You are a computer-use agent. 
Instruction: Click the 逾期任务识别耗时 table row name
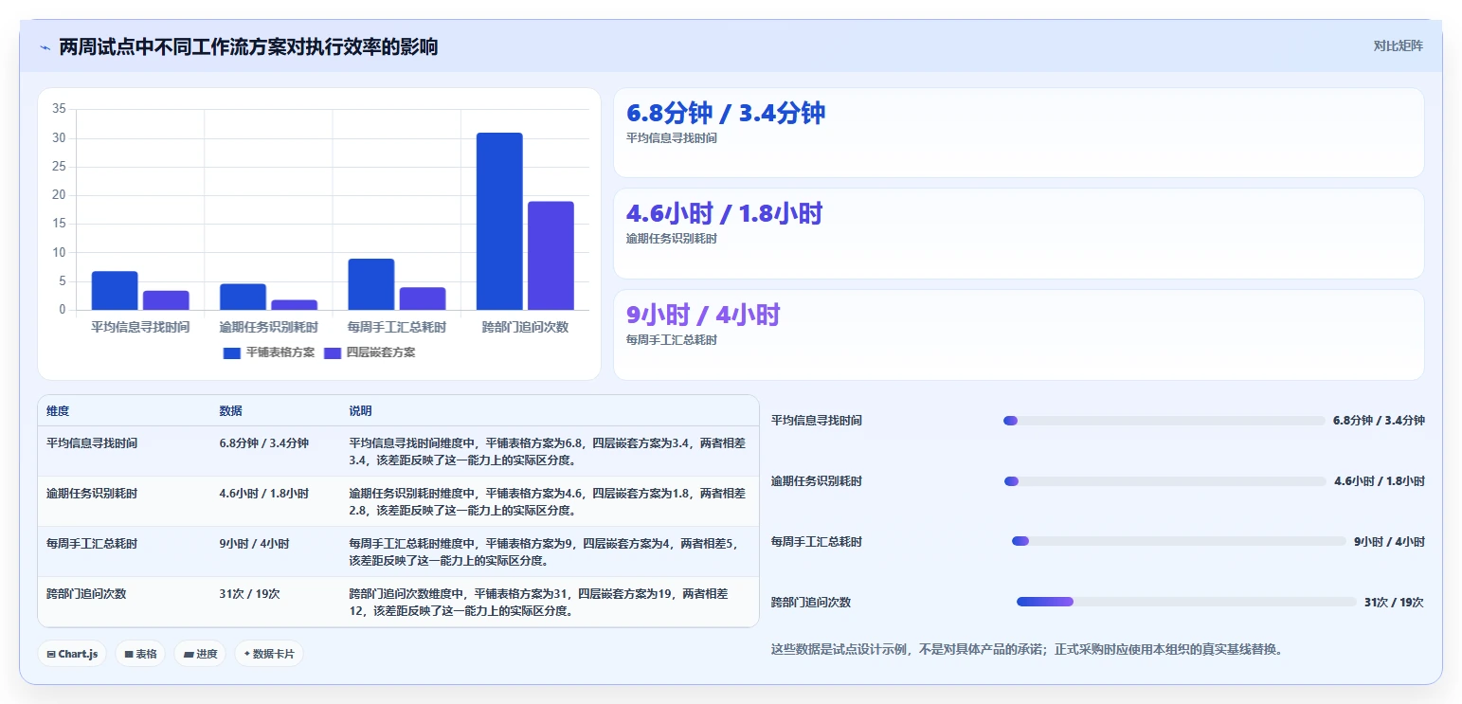tap(92, 493)
